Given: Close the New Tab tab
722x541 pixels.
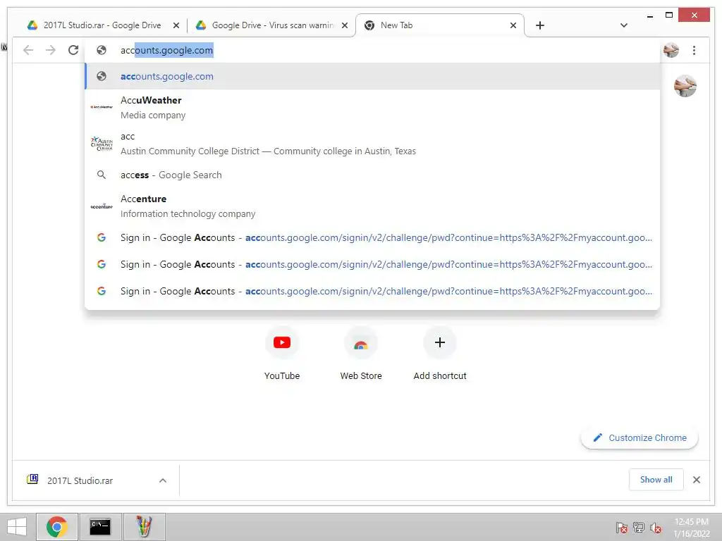Looking at the screenshot, I should click(x=513, y=26).
